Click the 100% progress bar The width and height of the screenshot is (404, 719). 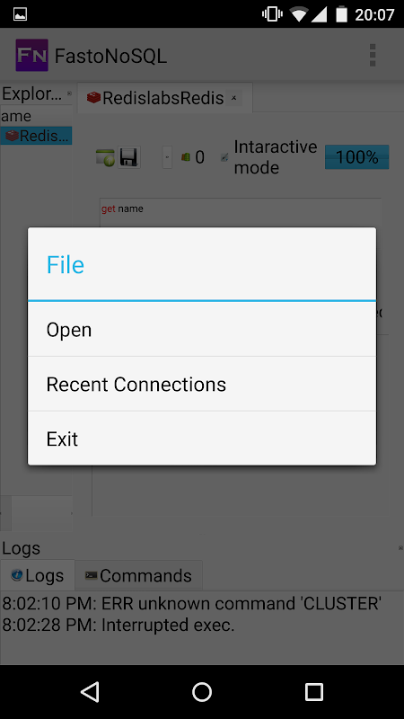tap(356, 157)
